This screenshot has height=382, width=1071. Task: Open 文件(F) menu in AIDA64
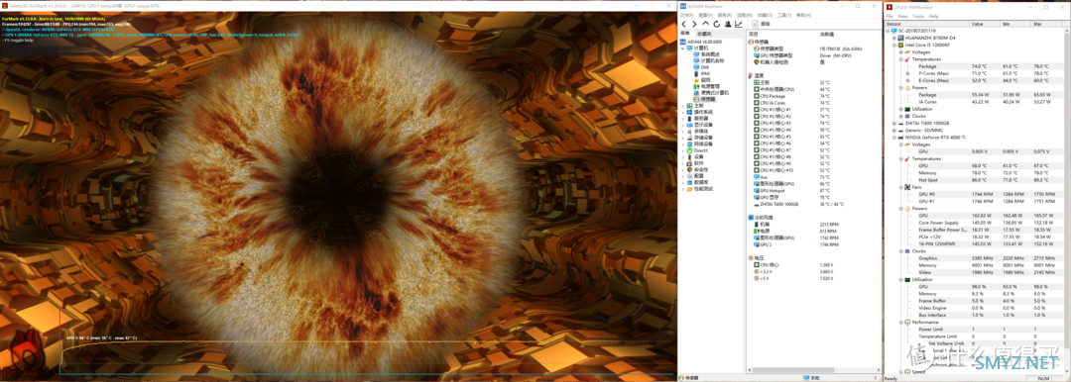[x=687, y=15]
